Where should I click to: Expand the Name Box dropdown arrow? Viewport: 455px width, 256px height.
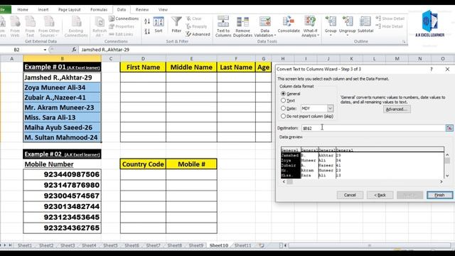[45, 50]
